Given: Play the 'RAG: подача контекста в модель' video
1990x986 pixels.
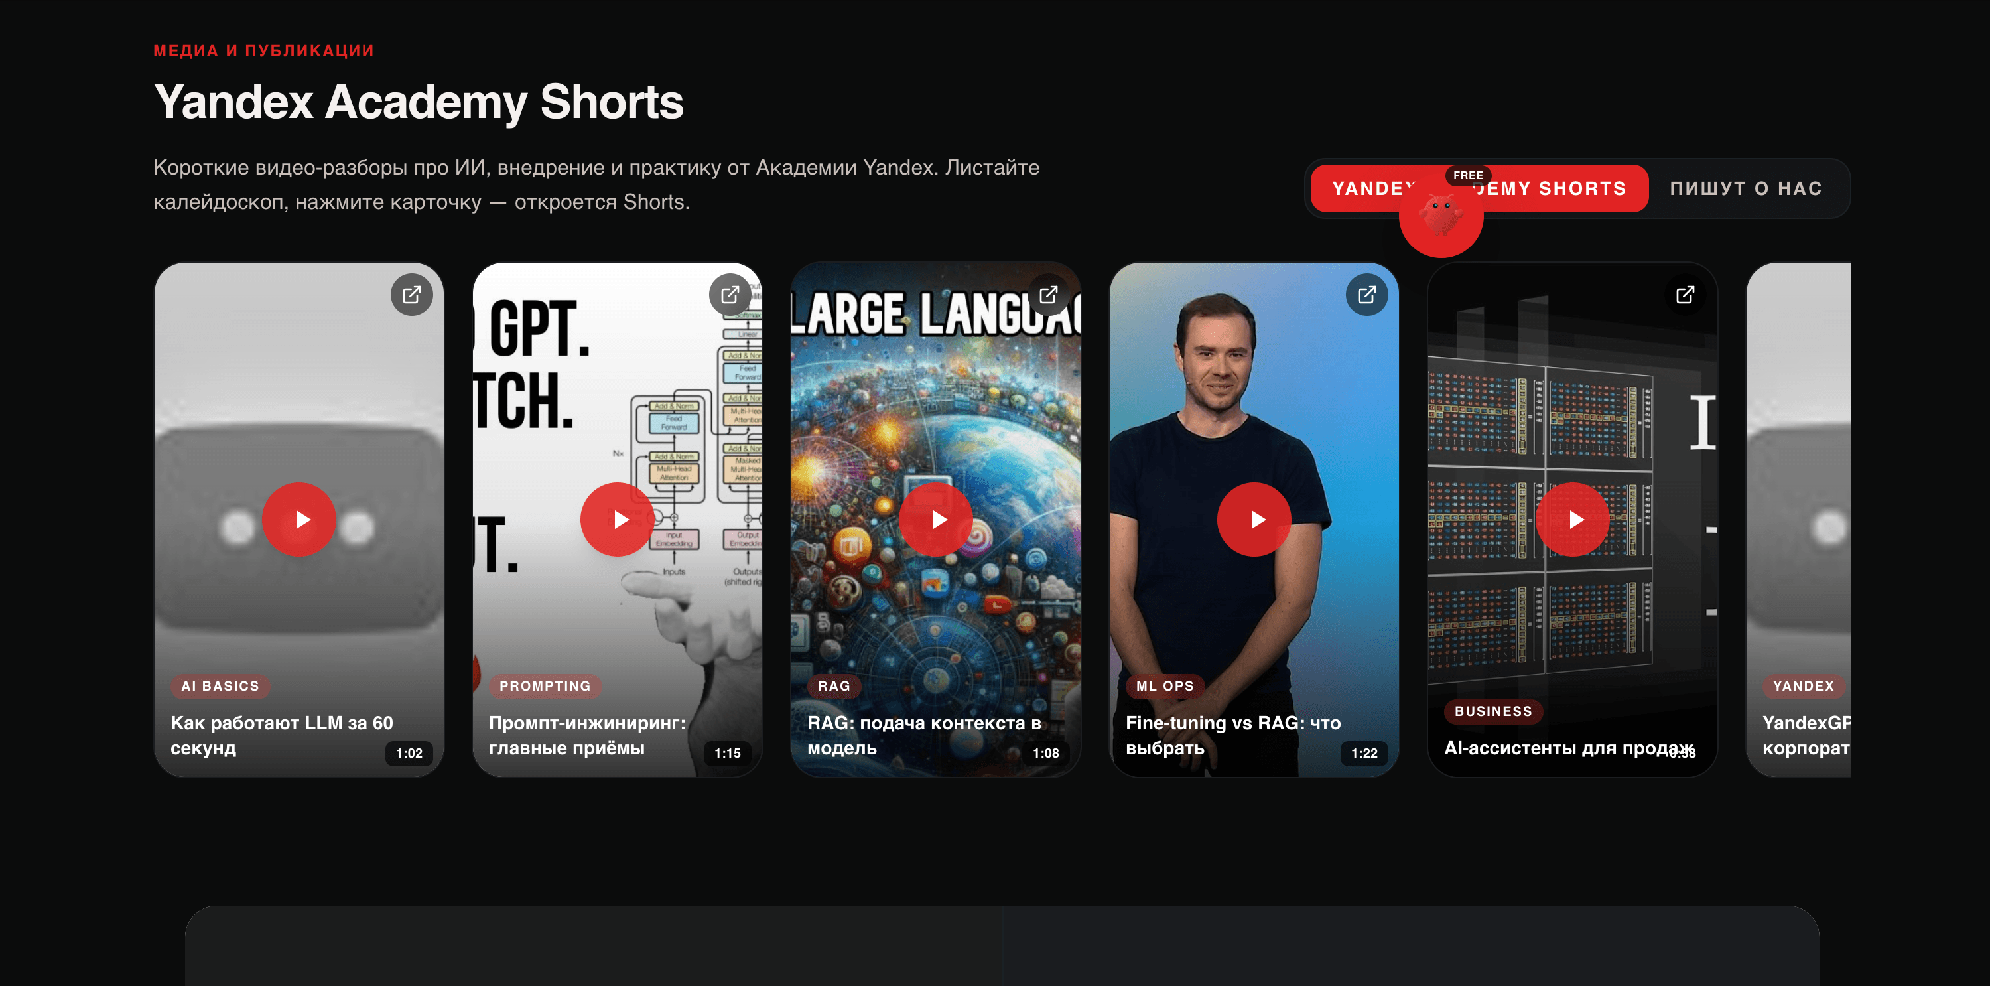Looking at the screenshot, I should pyautogui.click(x=935, y=520).
